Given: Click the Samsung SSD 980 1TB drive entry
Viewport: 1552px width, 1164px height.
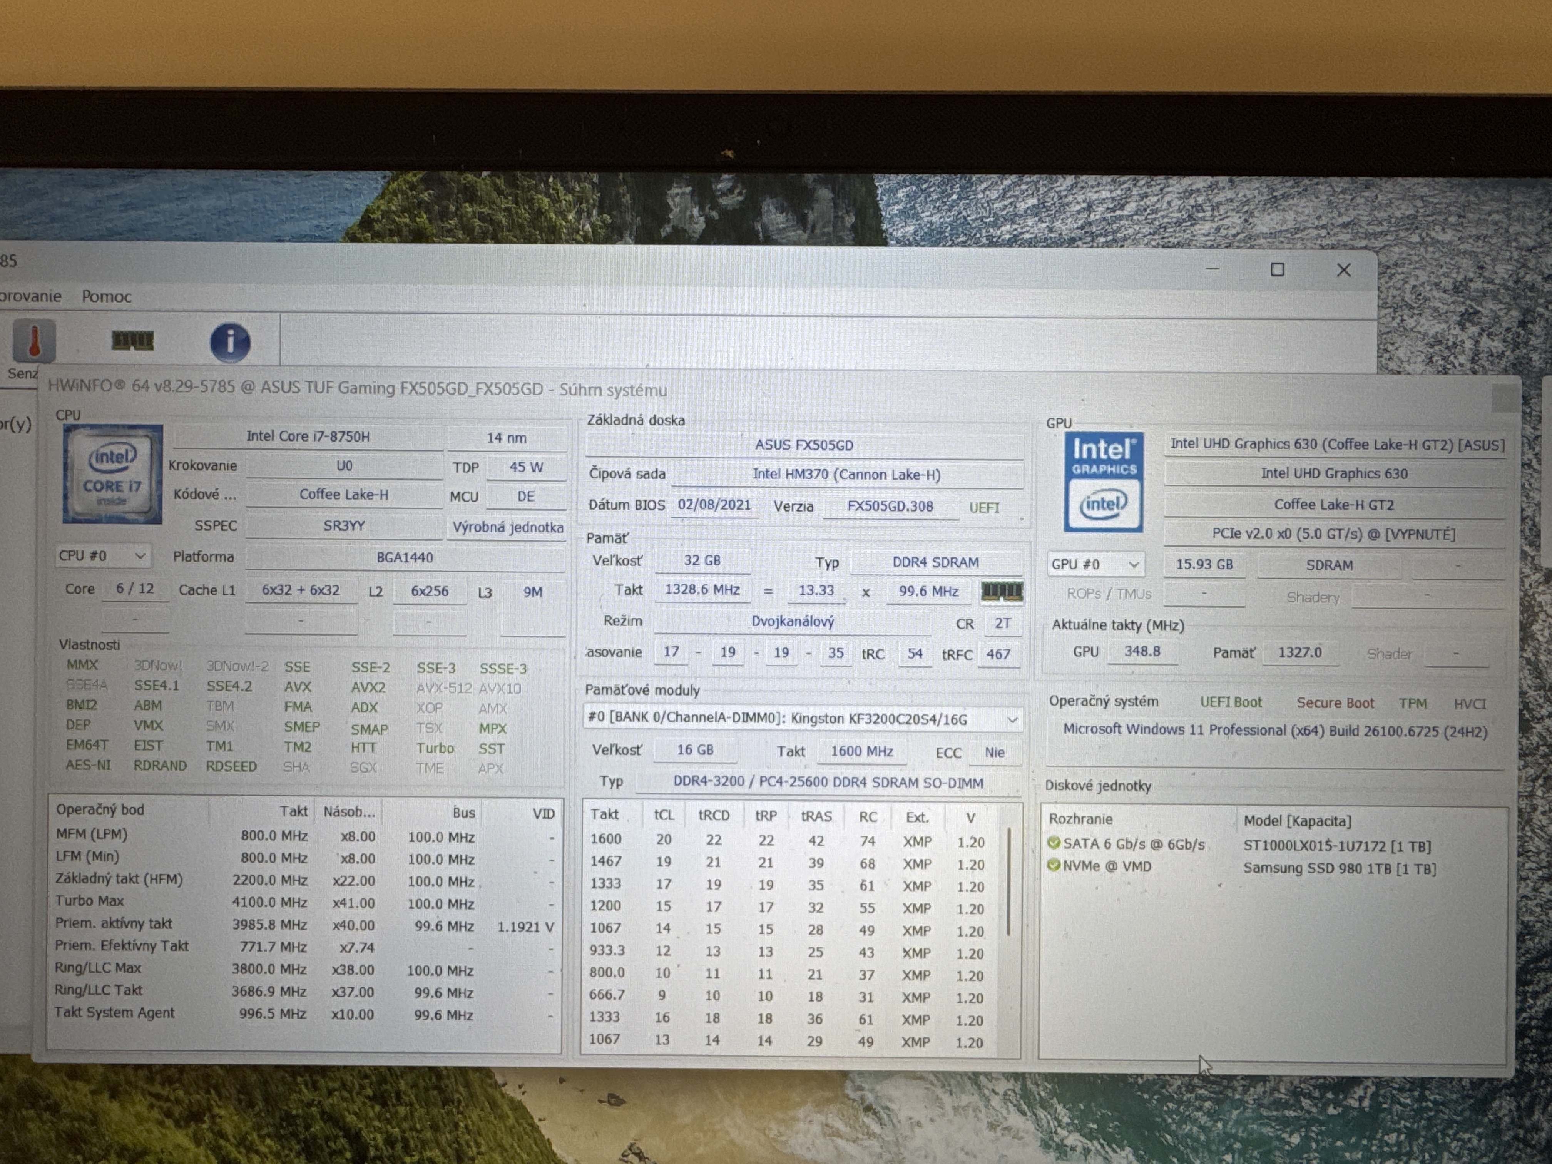Looking at the screenshot, I should click(x=1340, y=869).
